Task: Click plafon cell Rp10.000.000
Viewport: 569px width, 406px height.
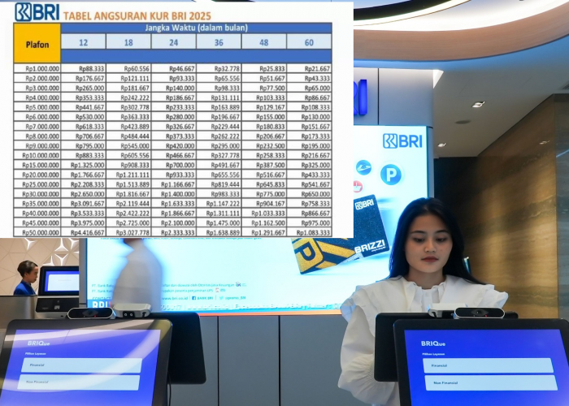Action: click(x=37, y=156)
